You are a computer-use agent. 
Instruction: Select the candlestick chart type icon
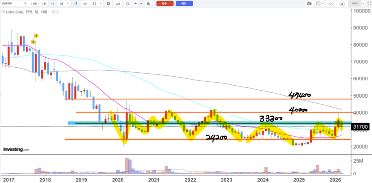76,3
